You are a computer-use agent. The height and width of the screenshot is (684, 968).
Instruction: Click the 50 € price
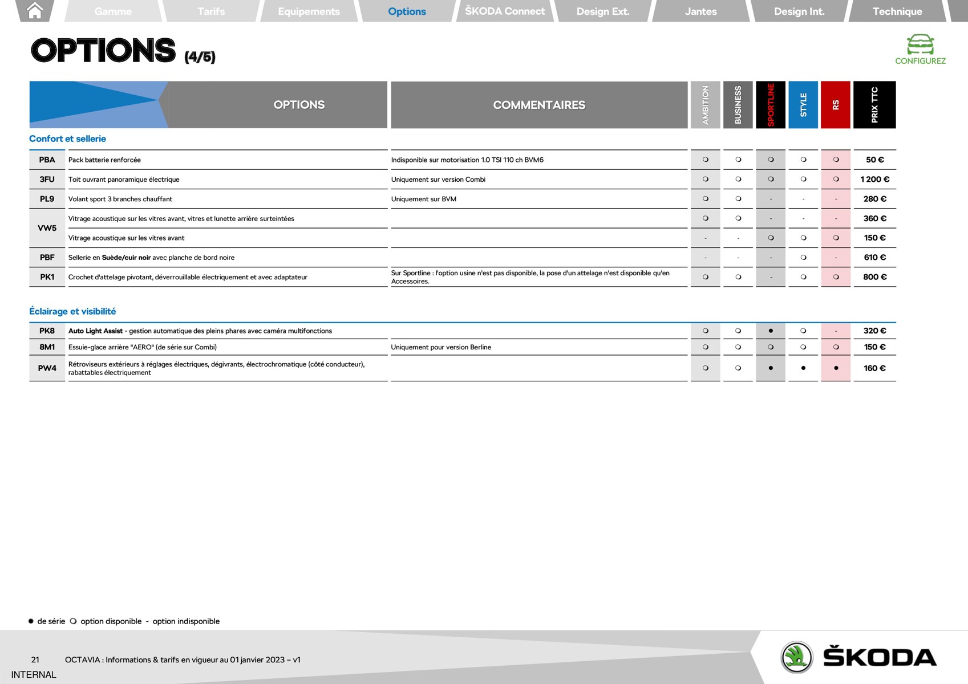click(x=874, y=160)
